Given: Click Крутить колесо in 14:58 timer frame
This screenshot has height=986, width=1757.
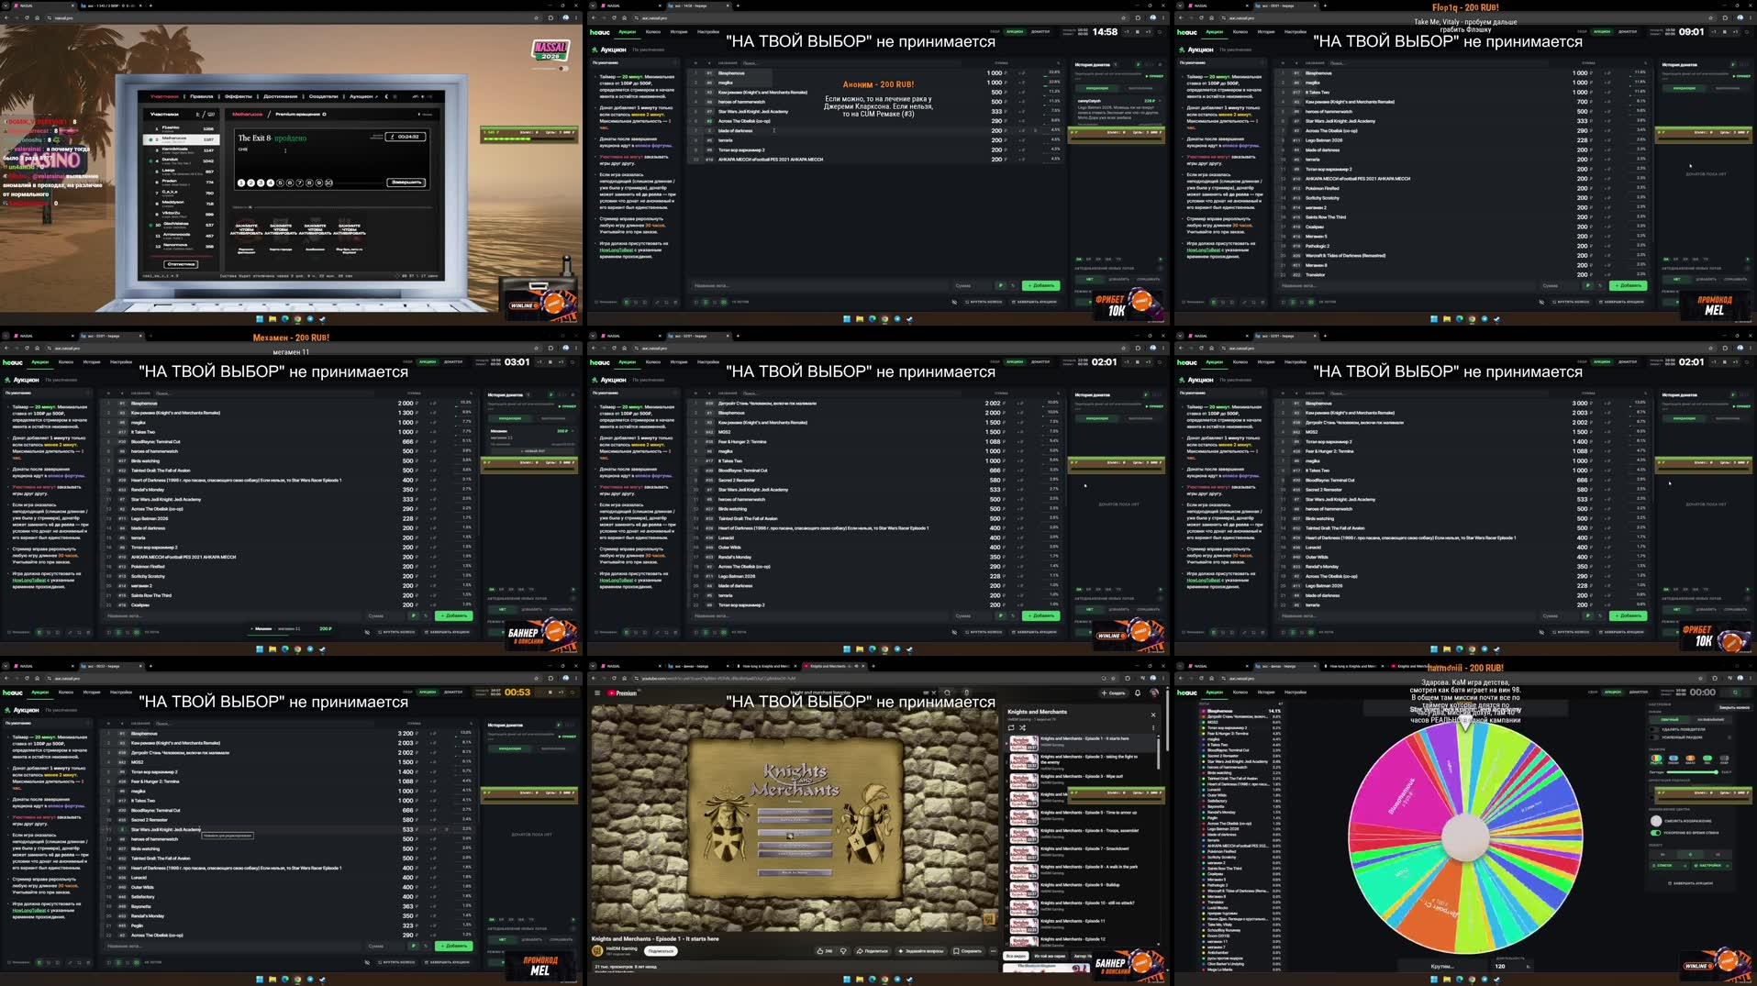Looking at the screenshot, I should click(984, 302).
